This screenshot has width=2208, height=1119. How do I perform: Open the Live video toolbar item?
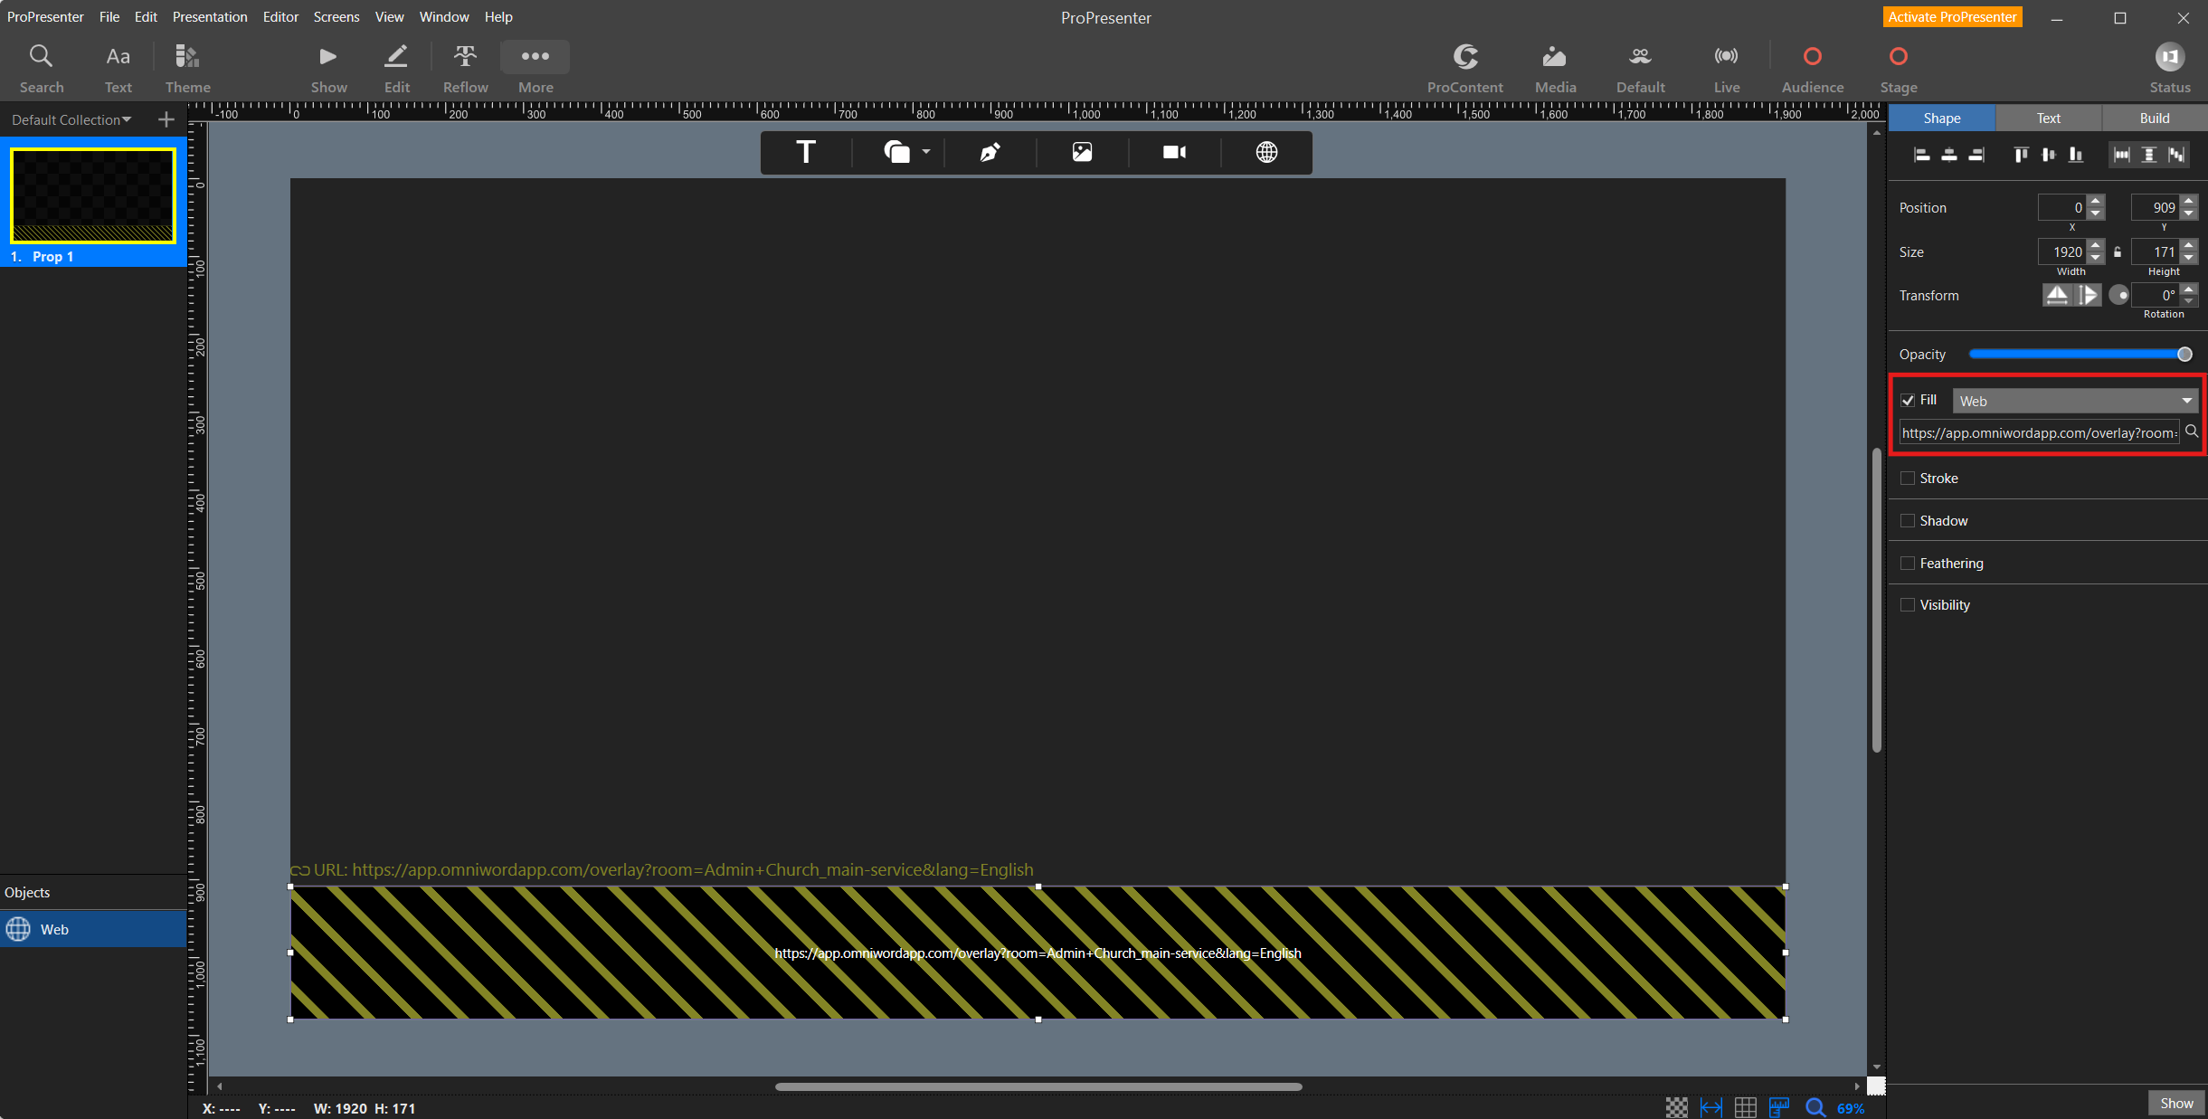[x=1726, y=68]
